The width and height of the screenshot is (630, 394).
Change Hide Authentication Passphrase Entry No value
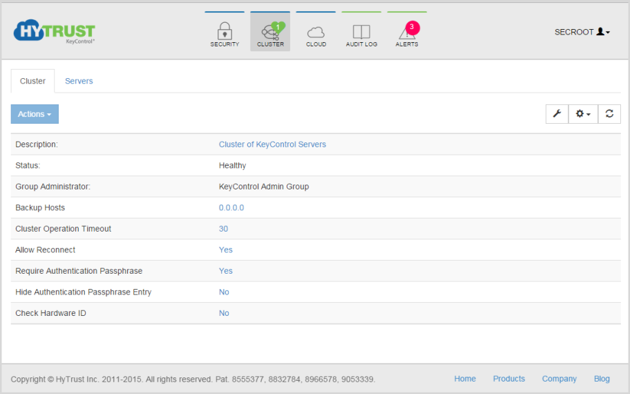click(224, 292)
